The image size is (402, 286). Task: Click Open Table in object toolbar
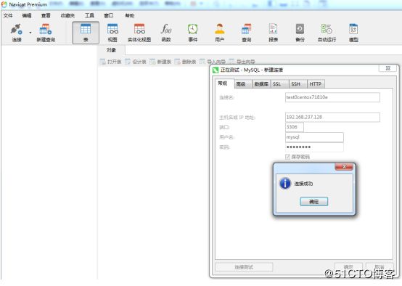[x=110, y=62]
